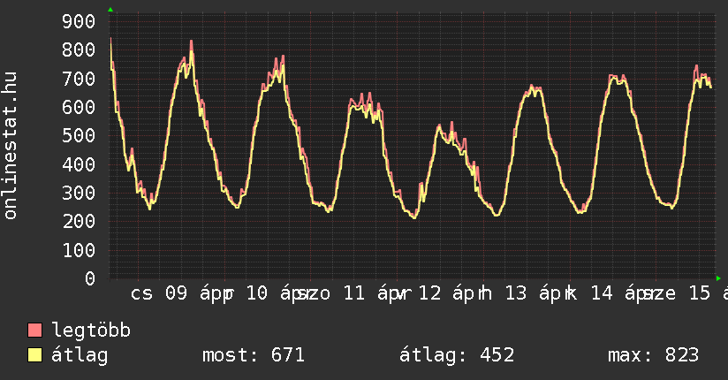Select the legtöbb legend label
The width and height of the screenshot is (728, 380).
point(92,331)
